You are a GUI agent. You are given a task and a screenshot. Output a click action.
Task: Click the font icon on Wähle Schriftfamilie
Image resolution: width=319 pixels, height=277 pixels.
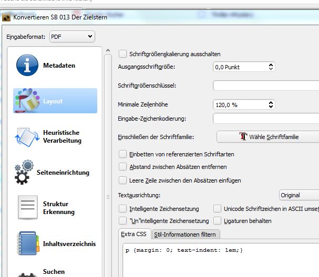coord(243,136)
